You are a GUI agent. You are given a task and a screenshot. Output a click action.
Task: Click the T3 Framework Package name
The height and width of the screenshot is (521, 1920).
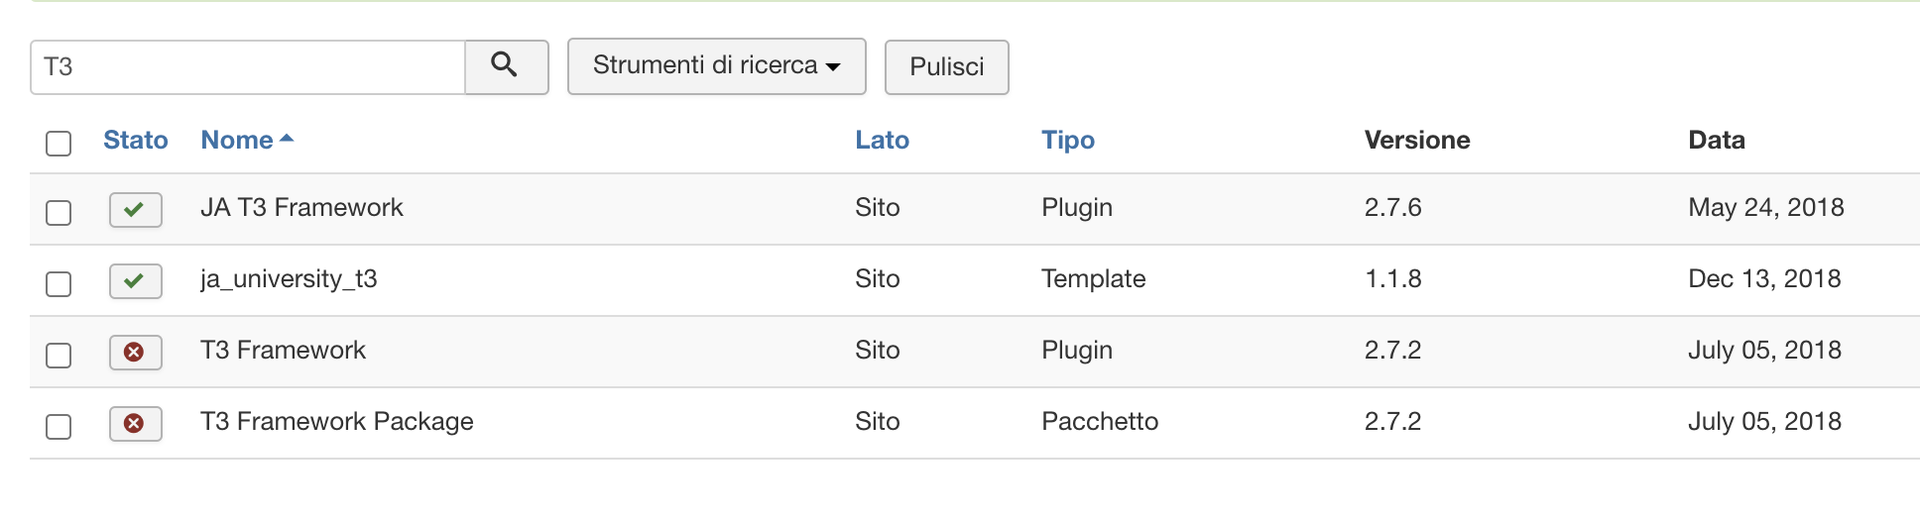pos(336,421)
